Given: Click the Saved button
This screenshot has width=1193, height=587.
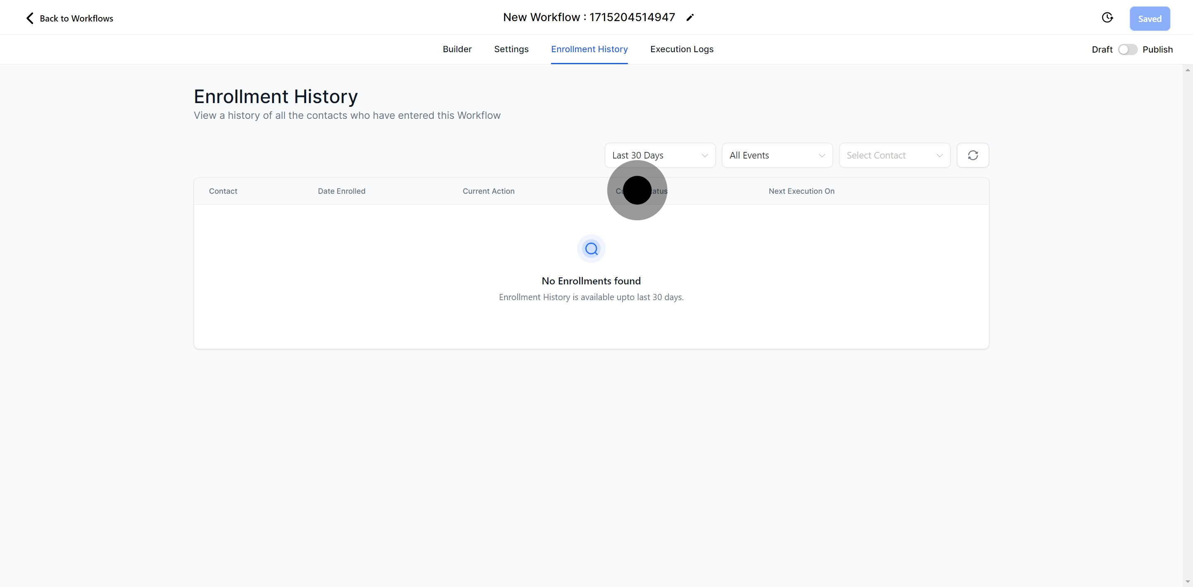Looking at the screenshot, I should pos(1149,19).
